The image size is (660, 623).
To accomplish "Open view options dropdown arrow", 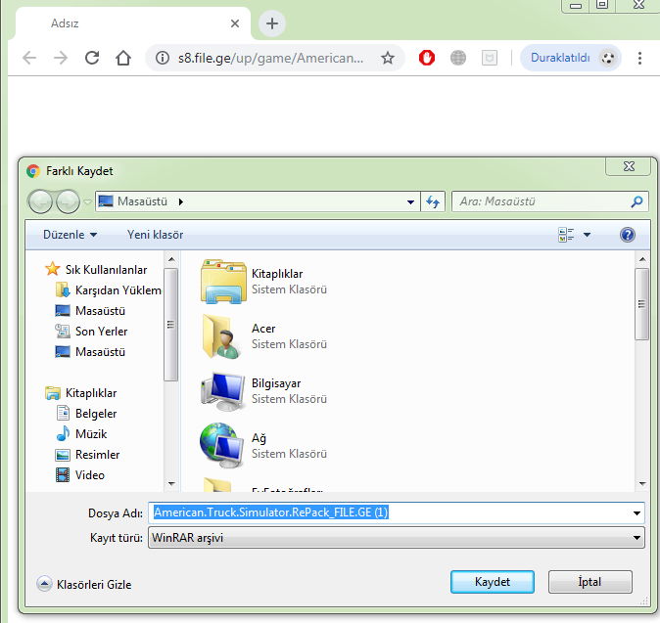I will pyautogui.click(x=587, y=235).
